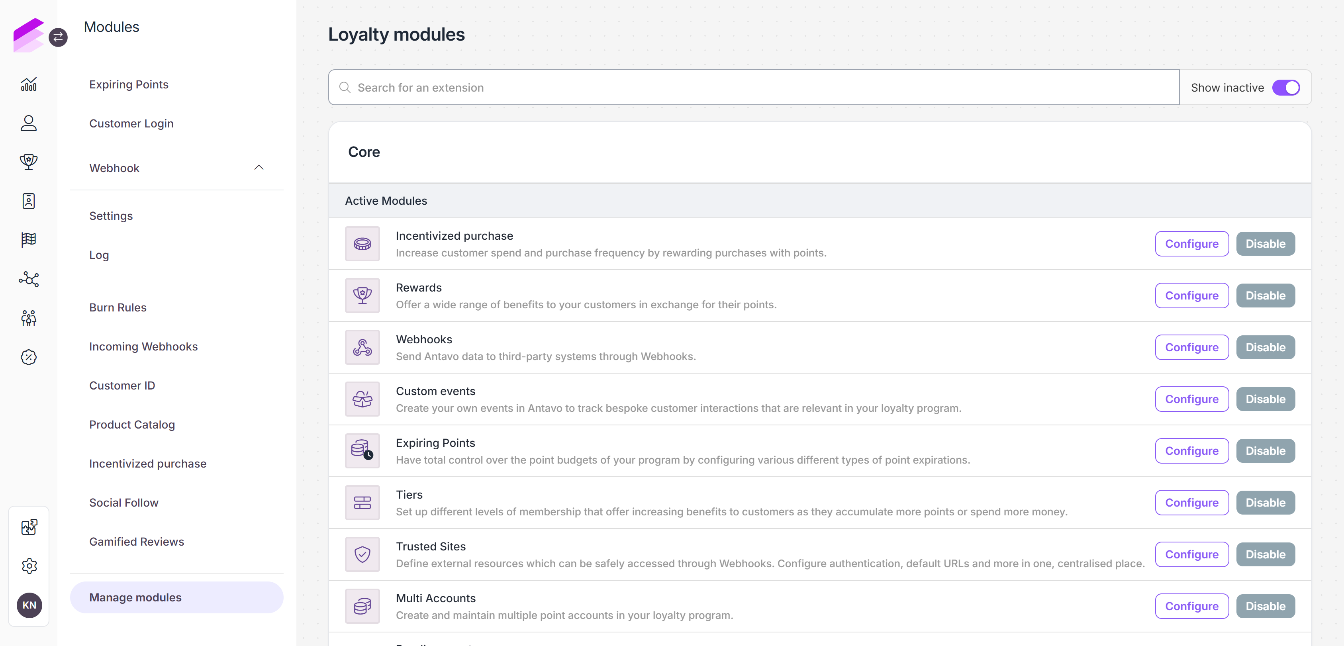The height and width of the screenshot is (646, 1344).
Task: Click the Tiers module description text
Action: [x=731, y=512]
